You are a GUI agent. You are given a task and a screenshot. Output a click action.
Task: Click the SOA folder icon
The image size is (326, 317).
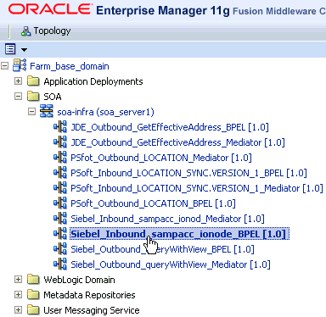pos(33,97)
